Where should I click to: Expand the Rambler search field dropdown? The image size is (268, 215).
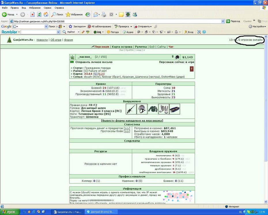pyautogui.click(x=58, y=32)
